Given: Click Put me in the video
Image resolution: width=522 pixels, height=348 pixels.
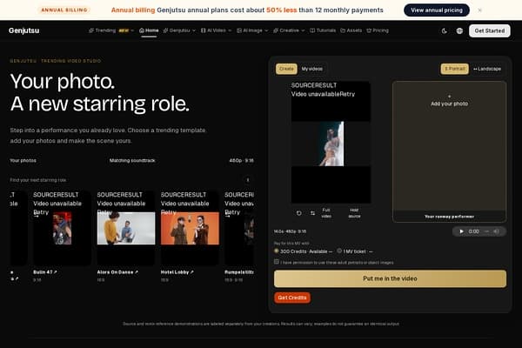Looking at the screenshot, I should [x=390, y=278].
